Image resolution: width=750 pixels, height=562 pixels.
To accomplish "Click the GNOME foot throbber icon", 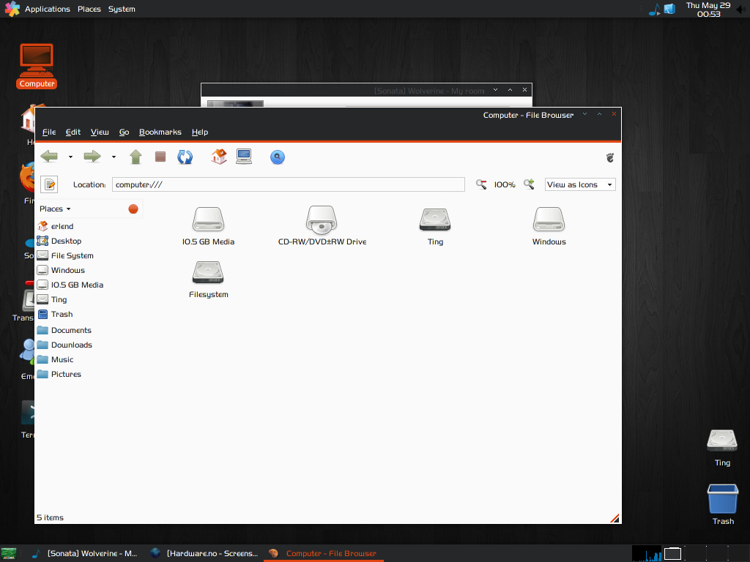I will pos(610,158).
